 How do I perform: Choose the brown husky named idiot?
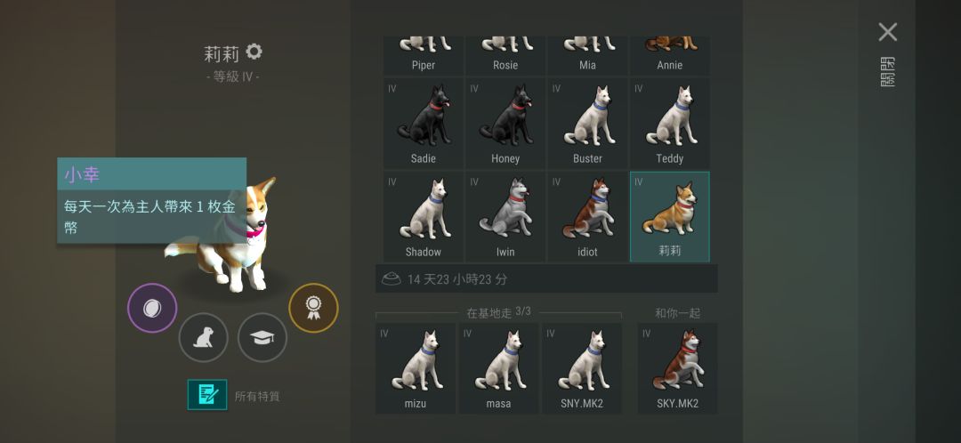588,216
